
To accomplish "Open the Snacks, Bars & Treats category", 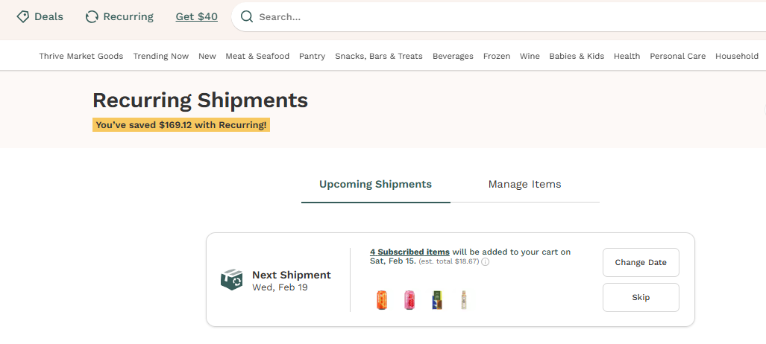I will pos(379,56).
